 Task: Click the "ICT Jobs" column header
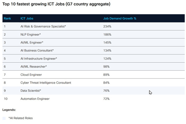(26, 19)
